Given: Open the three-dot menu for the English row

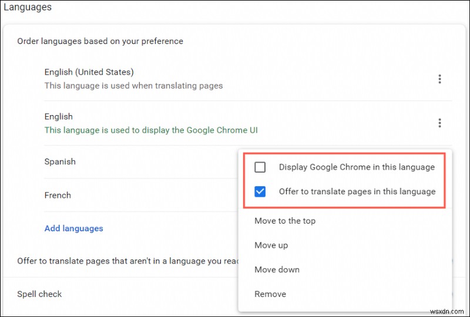Looking at the screenshot, I should [x=439, y=123].
